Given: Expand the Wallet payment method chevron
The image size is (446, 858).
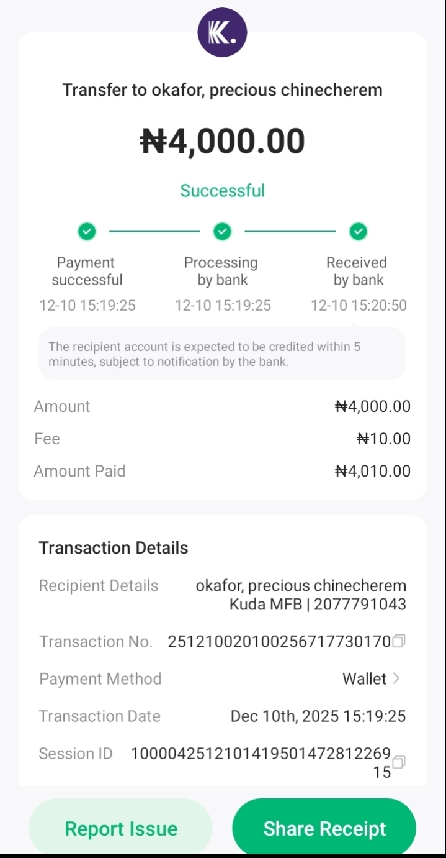Looking at the screenshot, I should pyautogui.click(x=397, y=678).
